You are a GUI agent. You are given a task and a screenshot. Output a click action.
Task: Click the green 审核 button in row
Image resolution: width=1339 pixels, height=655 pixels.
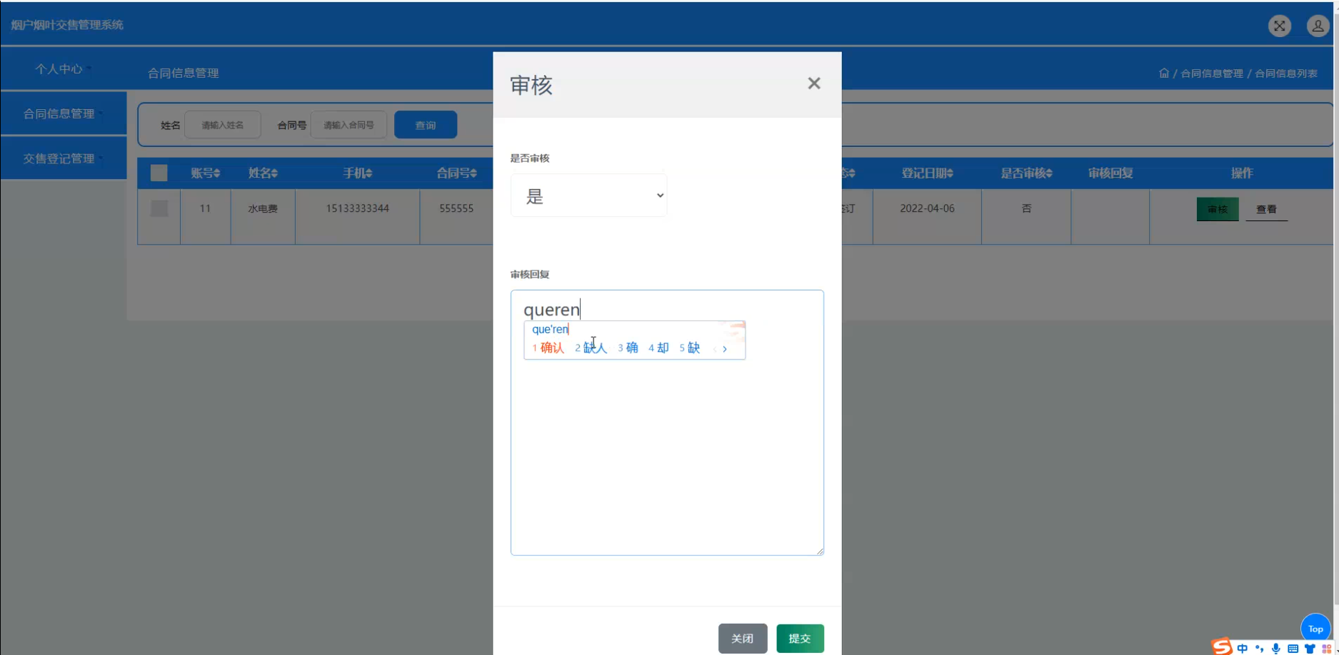click(1218, 209)
